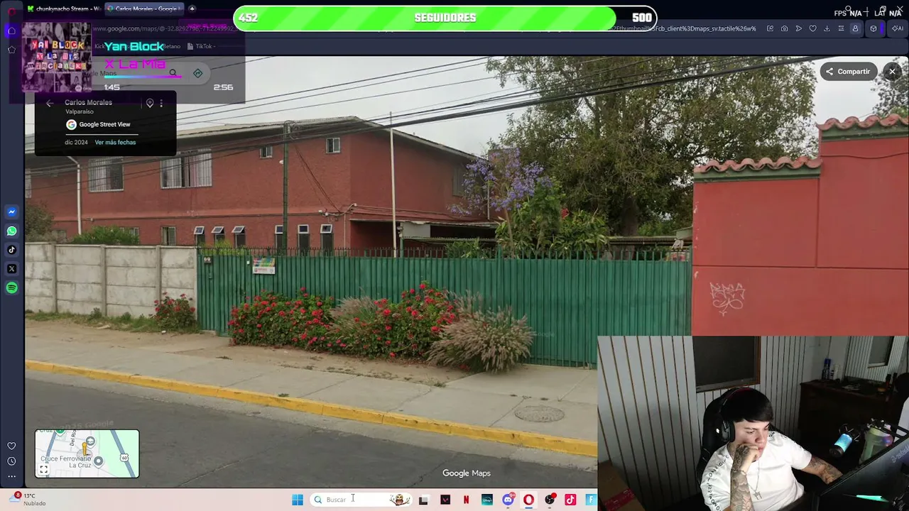Open browser downloads icon
This screenshot has height=511, width=909.
click(x=827, y=28)
